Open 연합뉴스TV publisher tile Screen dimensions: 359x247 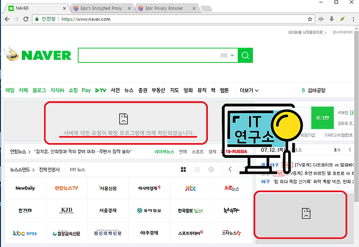click(x=66, y=188)
